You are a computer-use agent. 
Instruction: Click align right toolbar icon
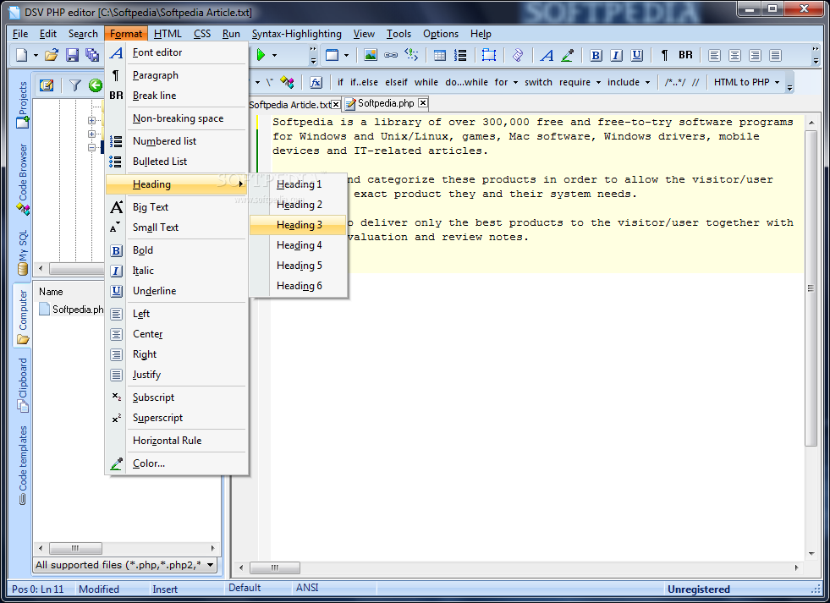click(x=756, y=55)
